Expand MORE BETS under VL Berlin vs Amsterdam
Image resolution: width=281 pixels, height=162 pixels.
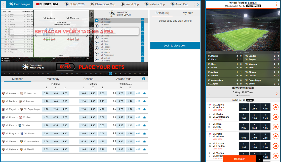pyautogui.click(x=218, y=120)
